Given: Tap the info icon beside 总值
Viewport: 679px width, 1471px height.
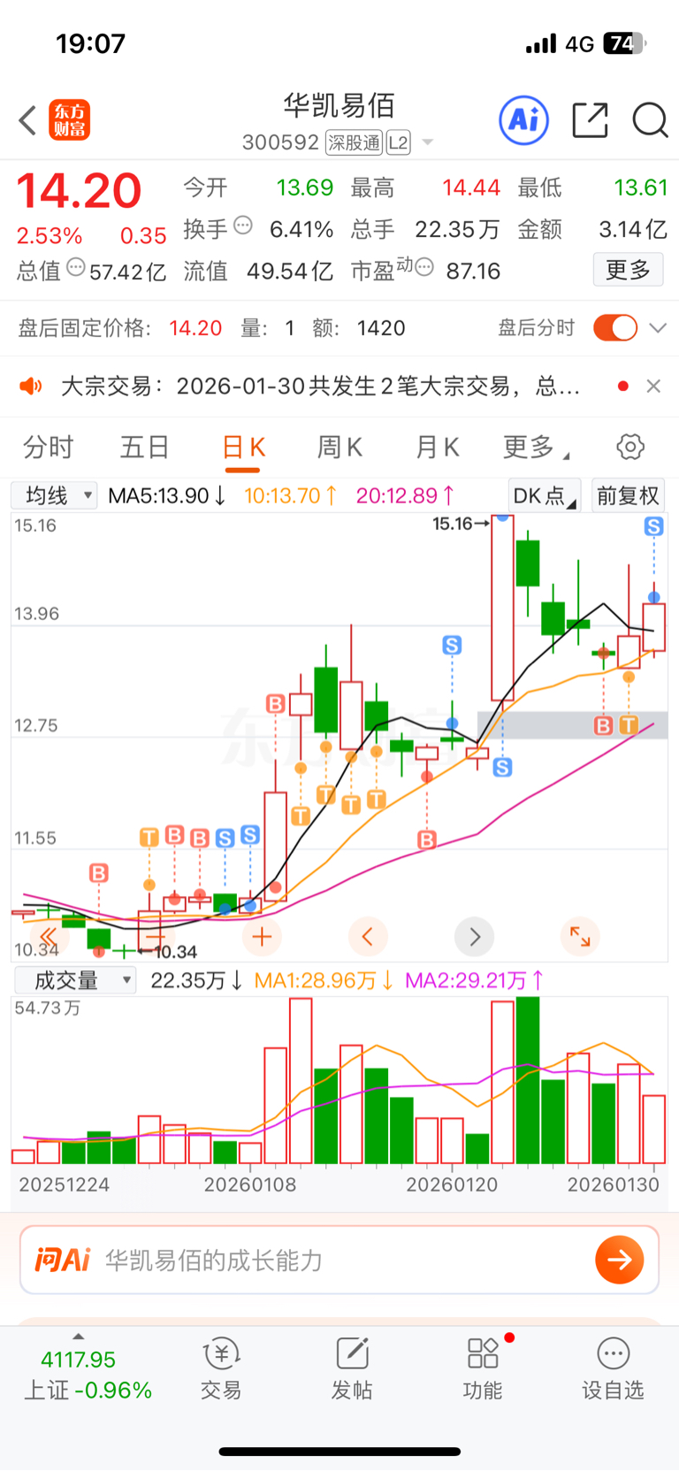Looking at the screenshot, I should 76,267.
